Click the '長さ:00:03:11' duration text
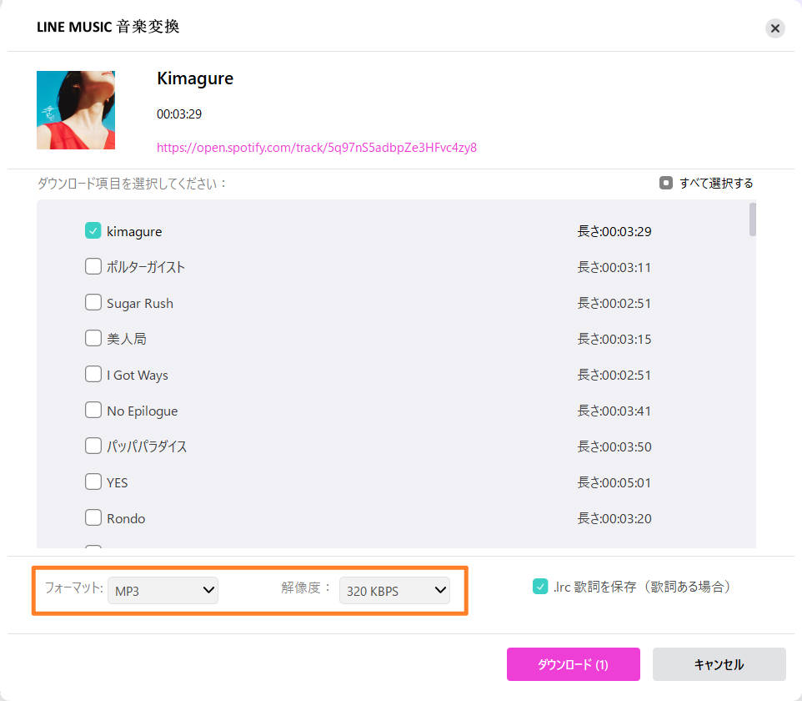Viewport: 802px width, 701px height. [x=614, y=267]
